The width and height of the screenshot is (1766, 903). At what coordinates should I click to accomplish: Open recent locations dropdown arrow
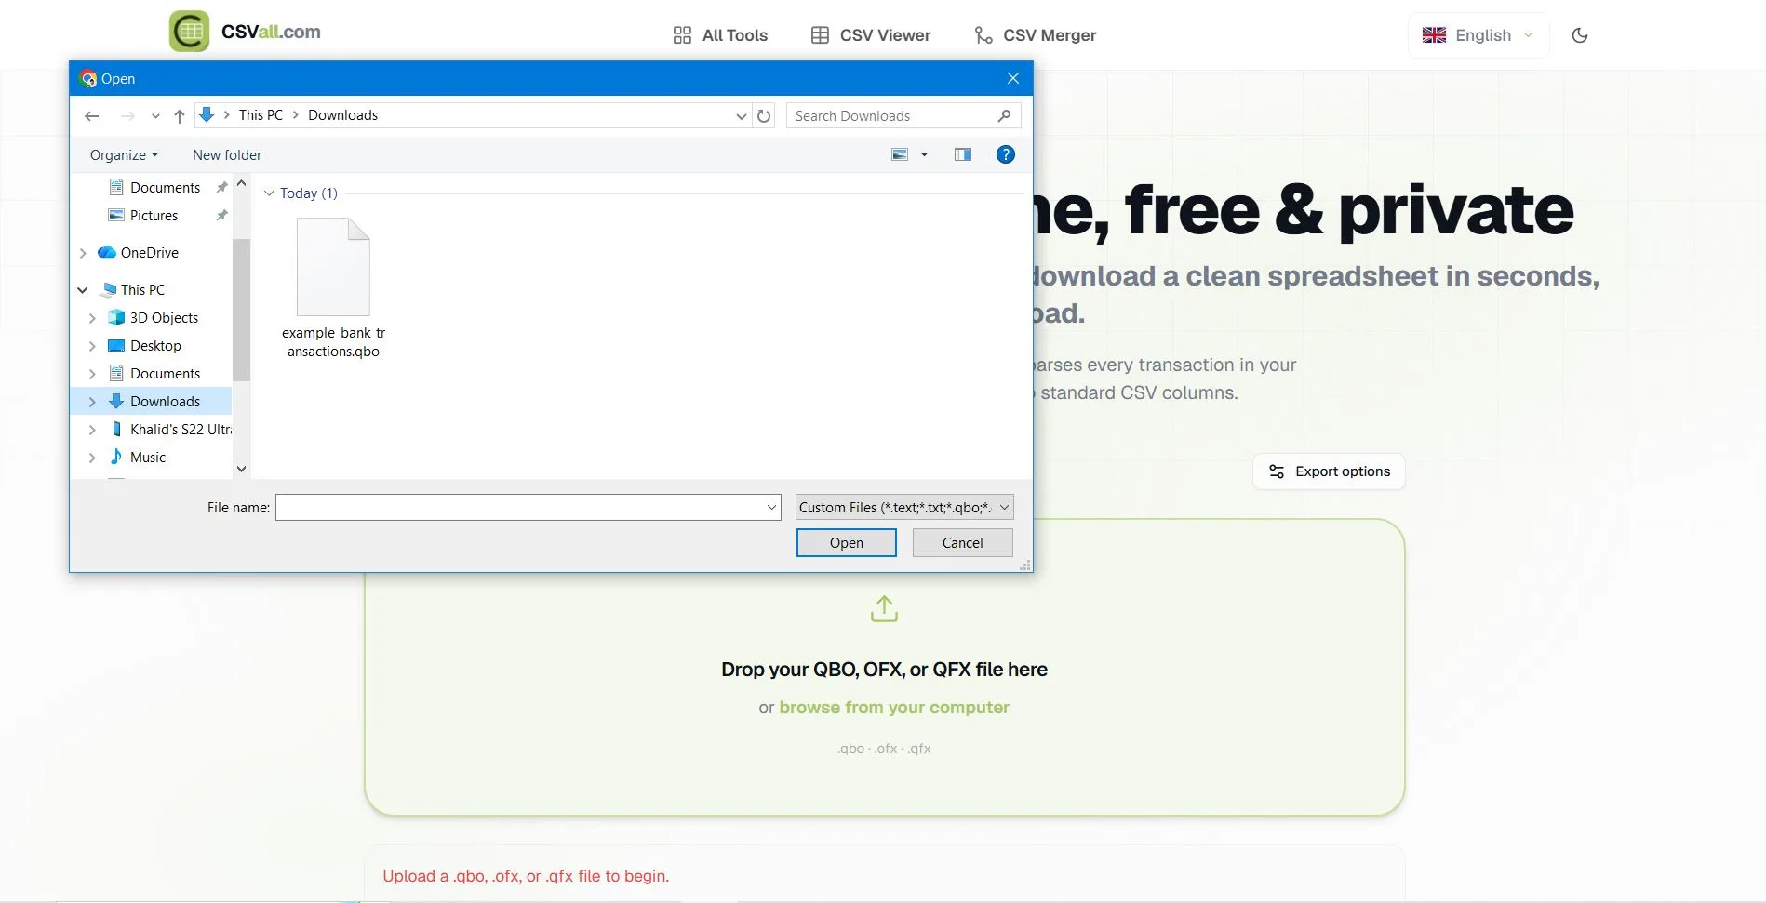[155, 116]
